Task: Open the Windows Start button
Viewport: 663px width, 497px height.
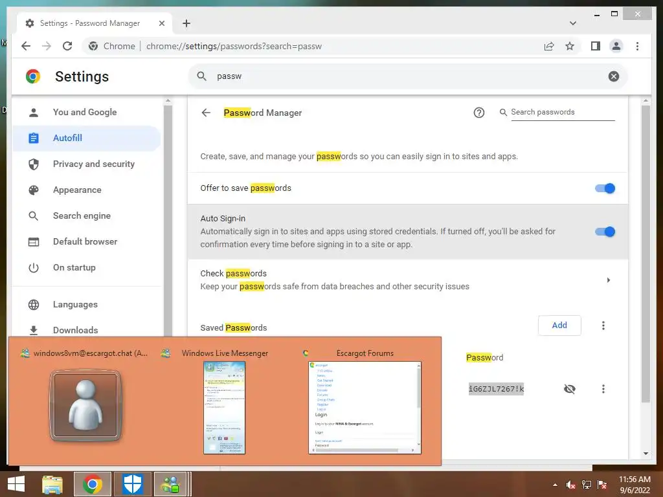Action: [x=16, y=484]
